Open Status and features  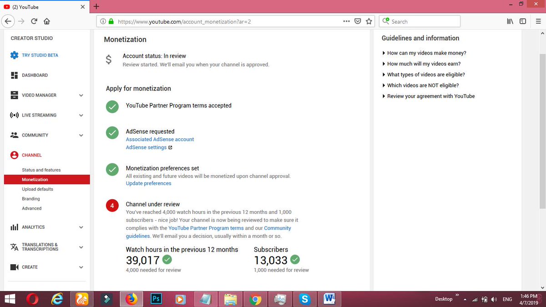click(x=41, y=170)
